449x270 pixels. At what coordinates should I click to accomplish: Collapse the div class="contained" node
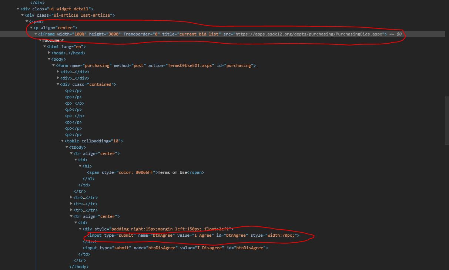coord(58,84)
